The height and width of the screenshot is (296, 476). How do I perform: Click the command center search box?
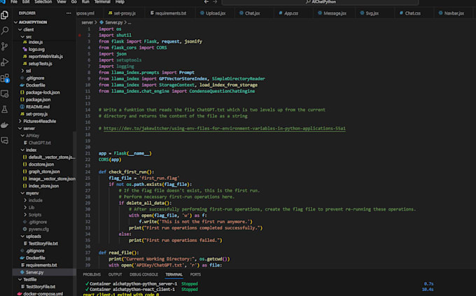click(x=321, y=2)
